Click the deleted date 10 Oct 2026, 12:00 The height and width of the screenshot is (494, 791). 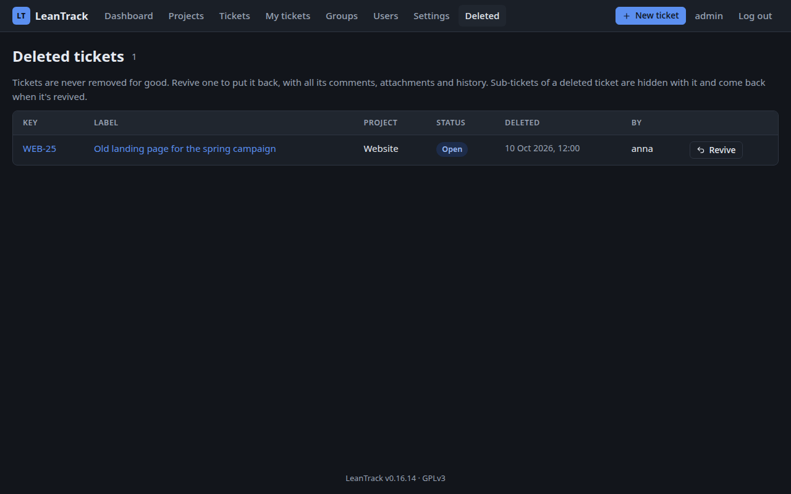coord(542,148)
